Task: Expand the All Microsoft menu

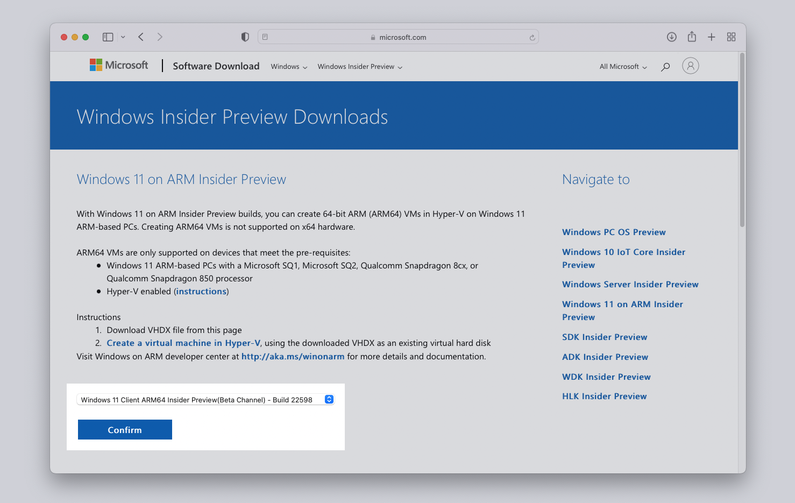Action: [x=623, y=67]
